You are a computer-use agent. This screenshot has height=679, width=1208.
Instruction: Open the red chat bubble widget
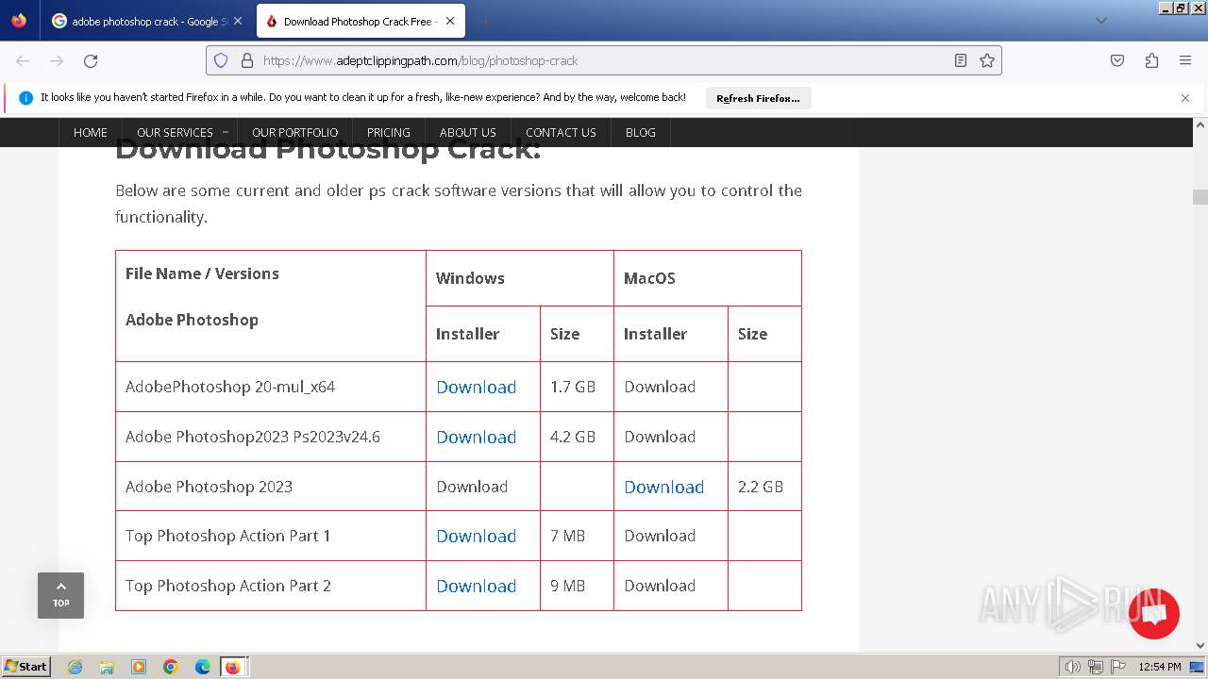tap(1153, 614)
